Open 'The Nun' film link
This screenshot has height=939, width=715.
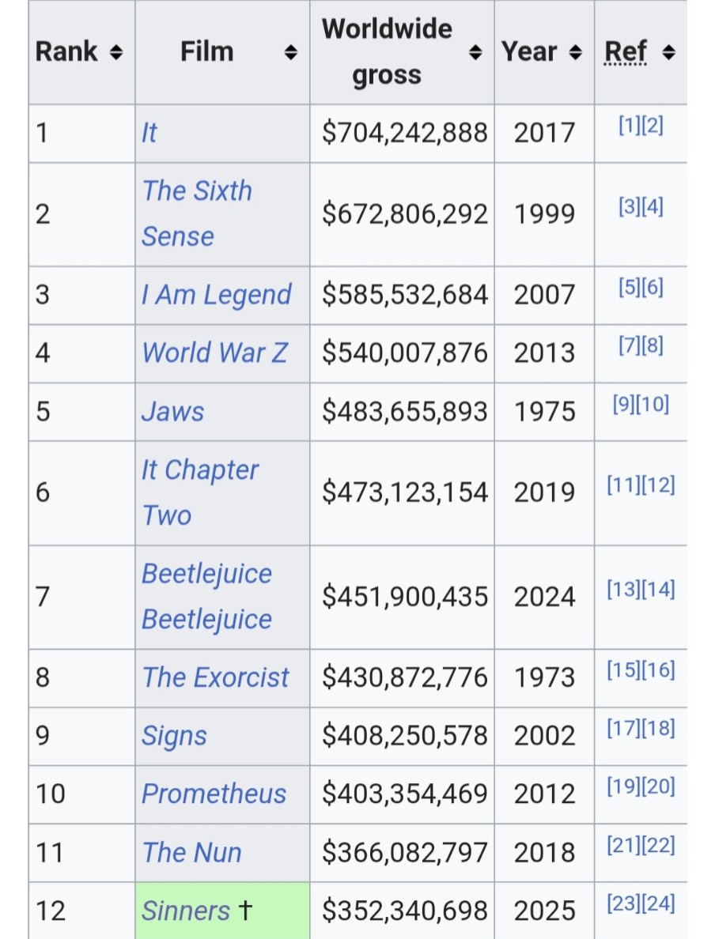191,852
